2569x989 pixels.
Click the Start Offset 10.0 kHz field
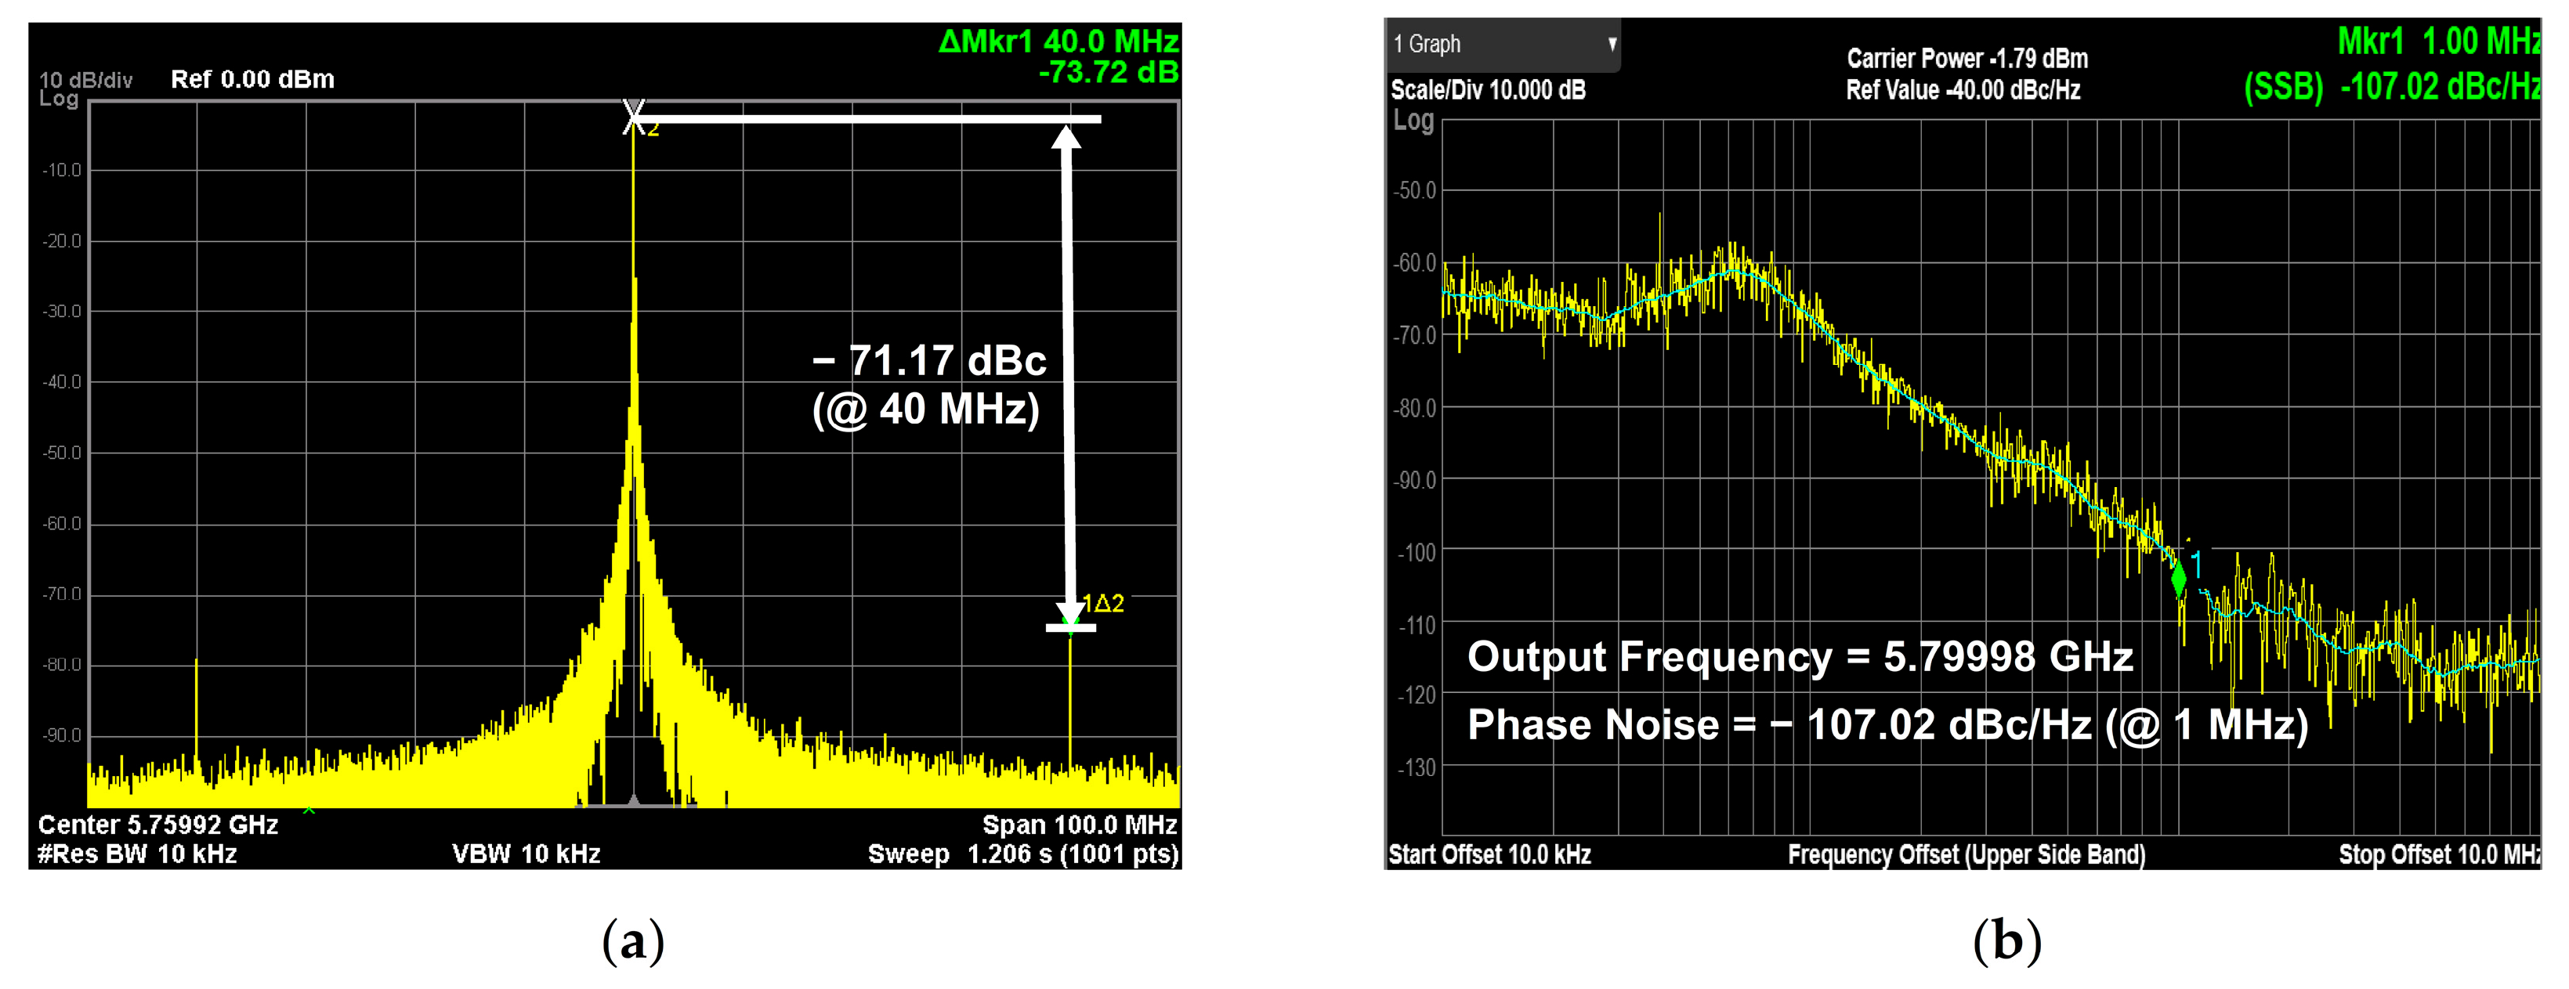pyautogui.click(x=1489, y=854)
